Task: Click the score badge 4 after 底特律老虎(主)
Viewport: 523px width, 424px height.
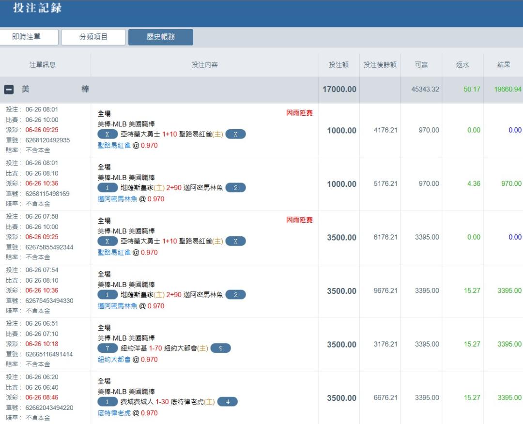Action: [228, 402]
